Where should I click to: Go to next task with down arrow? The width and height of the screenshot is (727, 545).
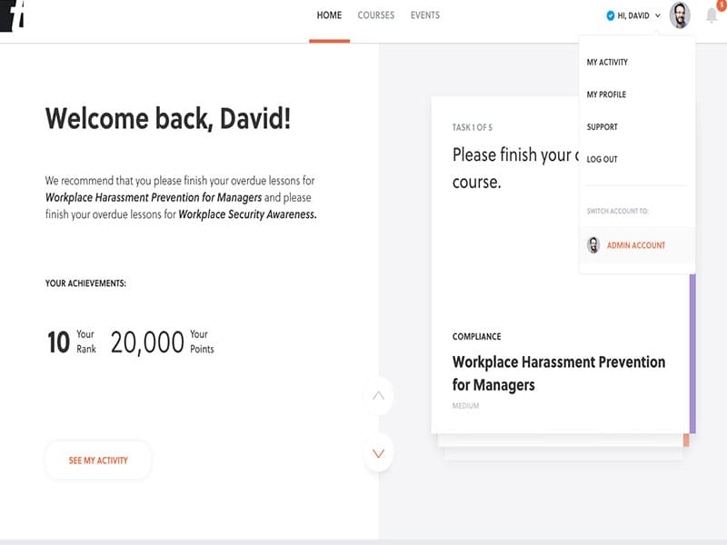[x=378, y=452]
